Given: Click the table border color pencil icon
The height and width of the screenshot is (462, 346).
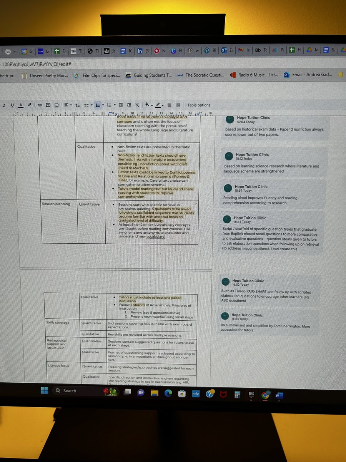Looking at the screenshot, I should click(158, 105).
